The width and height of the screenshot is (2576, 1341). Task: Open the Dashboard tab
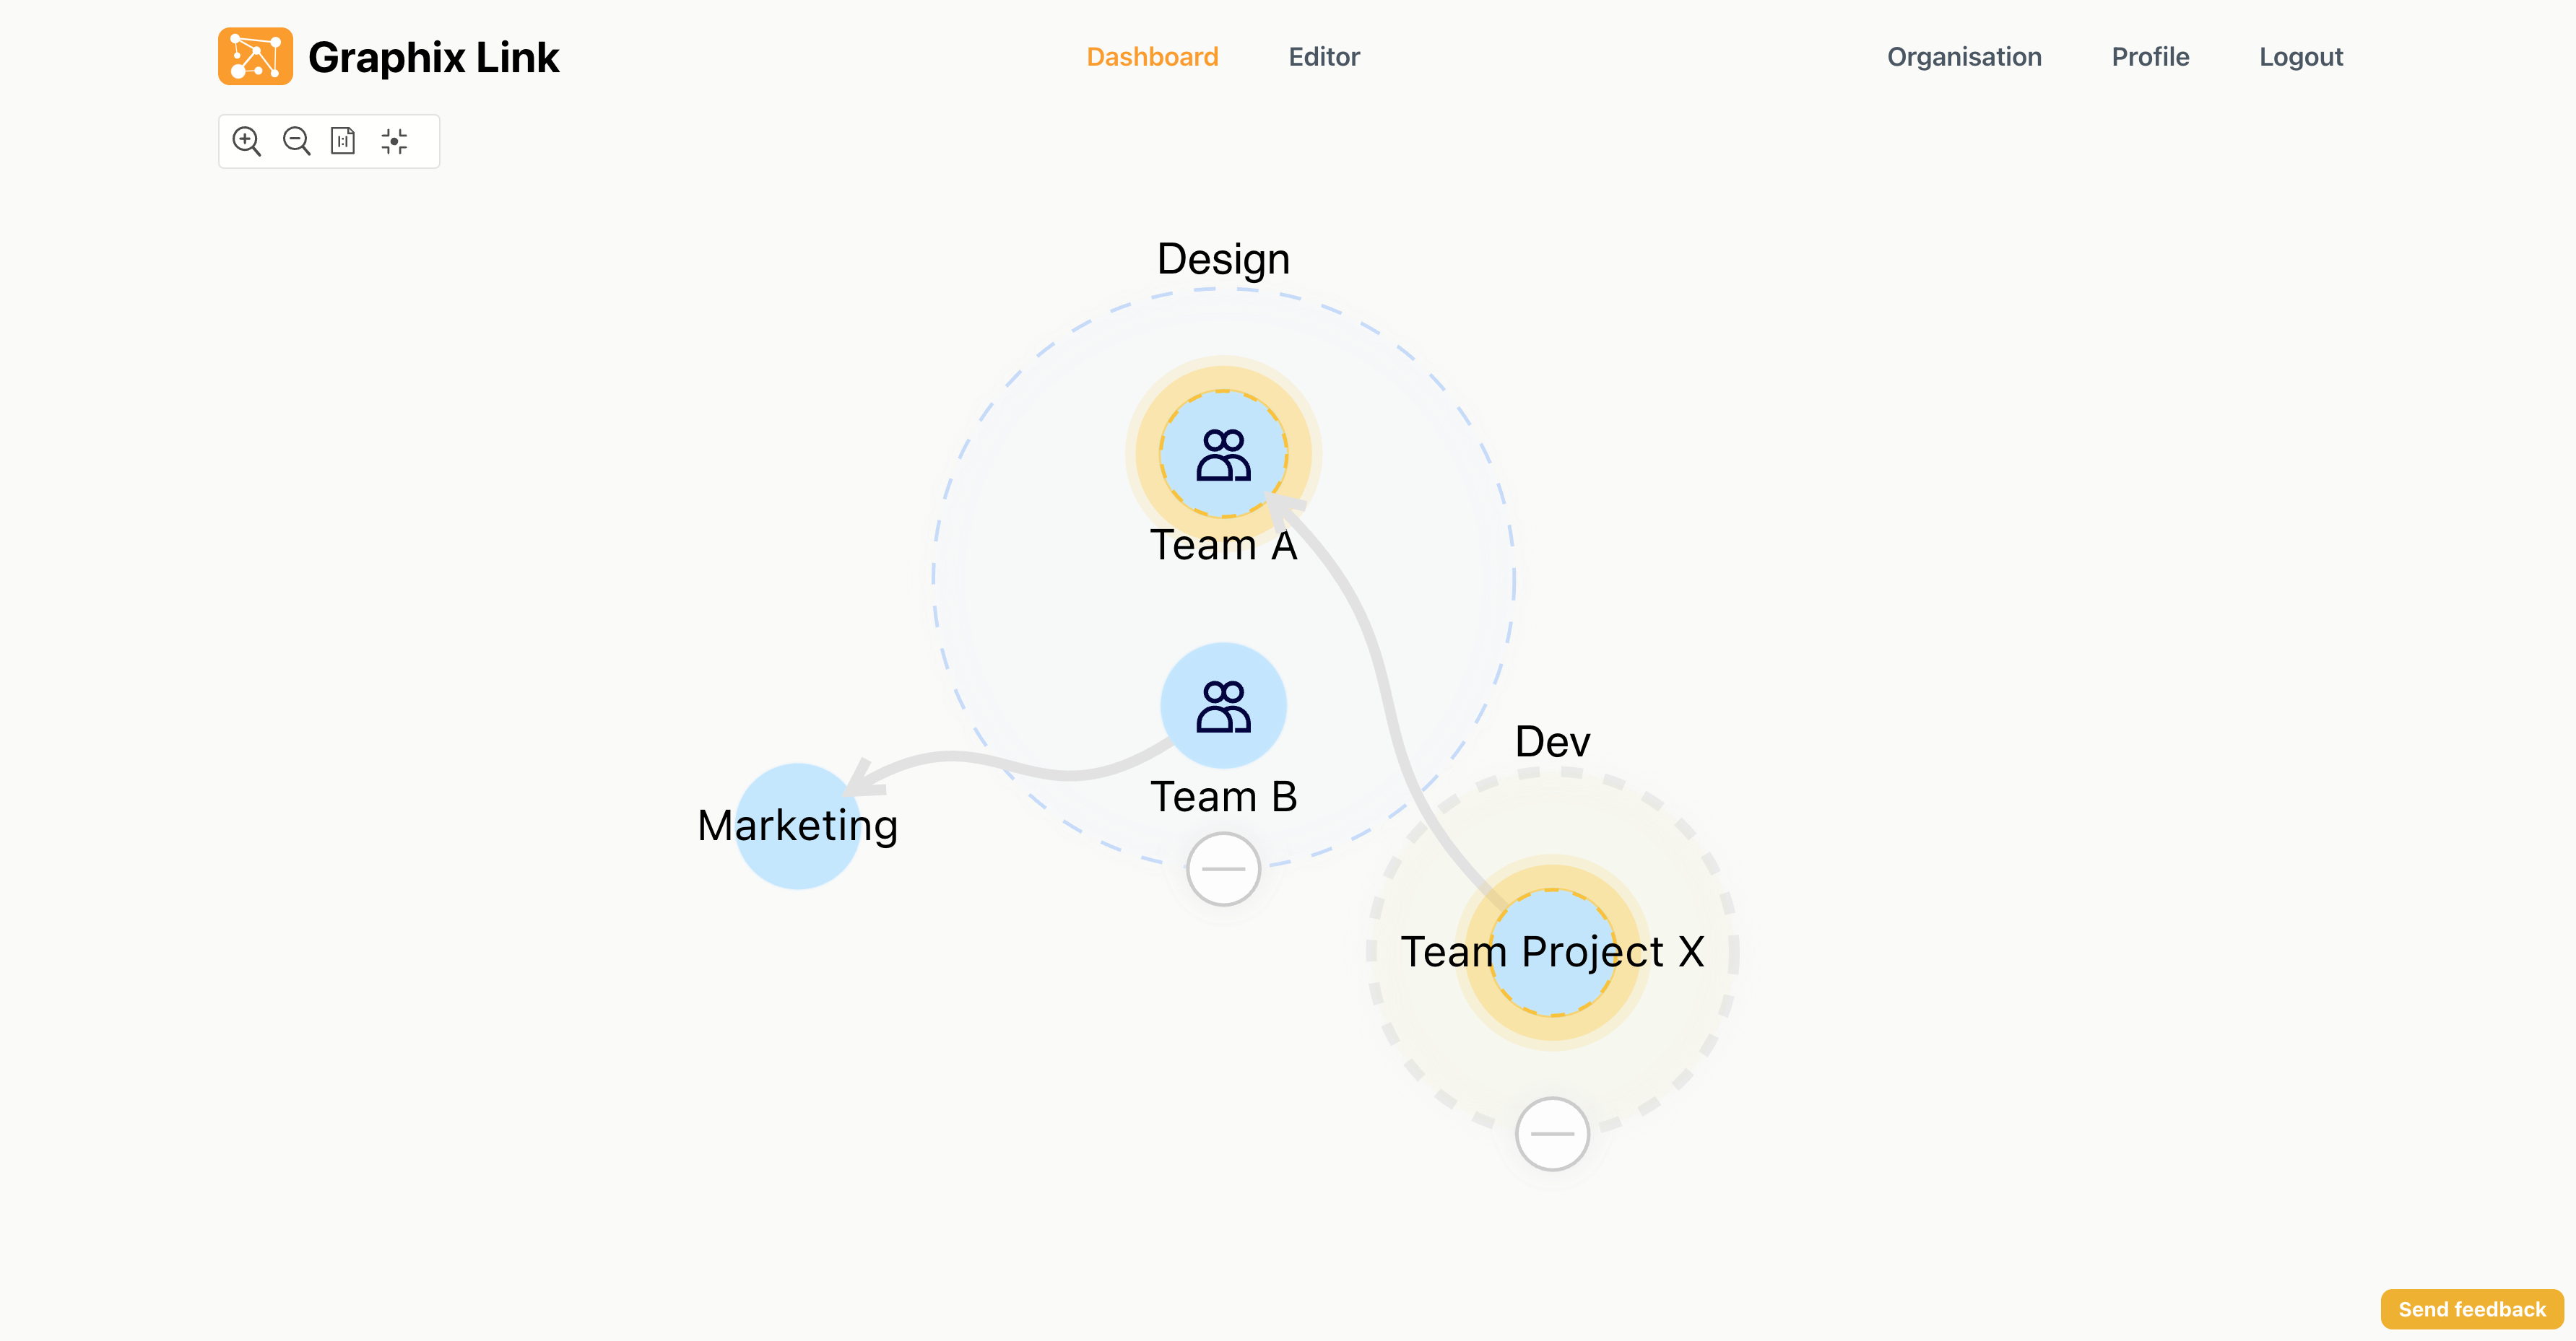click(1152, 57)
